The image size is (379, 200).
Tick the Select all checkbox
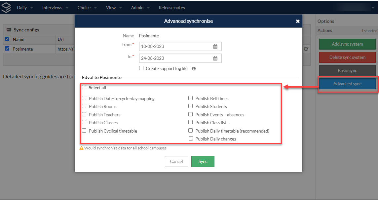[x=84, y=87]
